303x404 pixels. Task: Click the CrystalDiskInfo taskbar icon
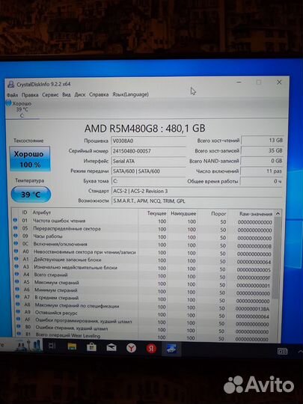tap(171, 349)
